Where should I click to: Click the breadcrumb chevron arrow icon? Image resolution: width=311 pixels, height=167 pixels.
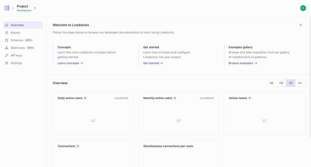click(x=13, y=8)
